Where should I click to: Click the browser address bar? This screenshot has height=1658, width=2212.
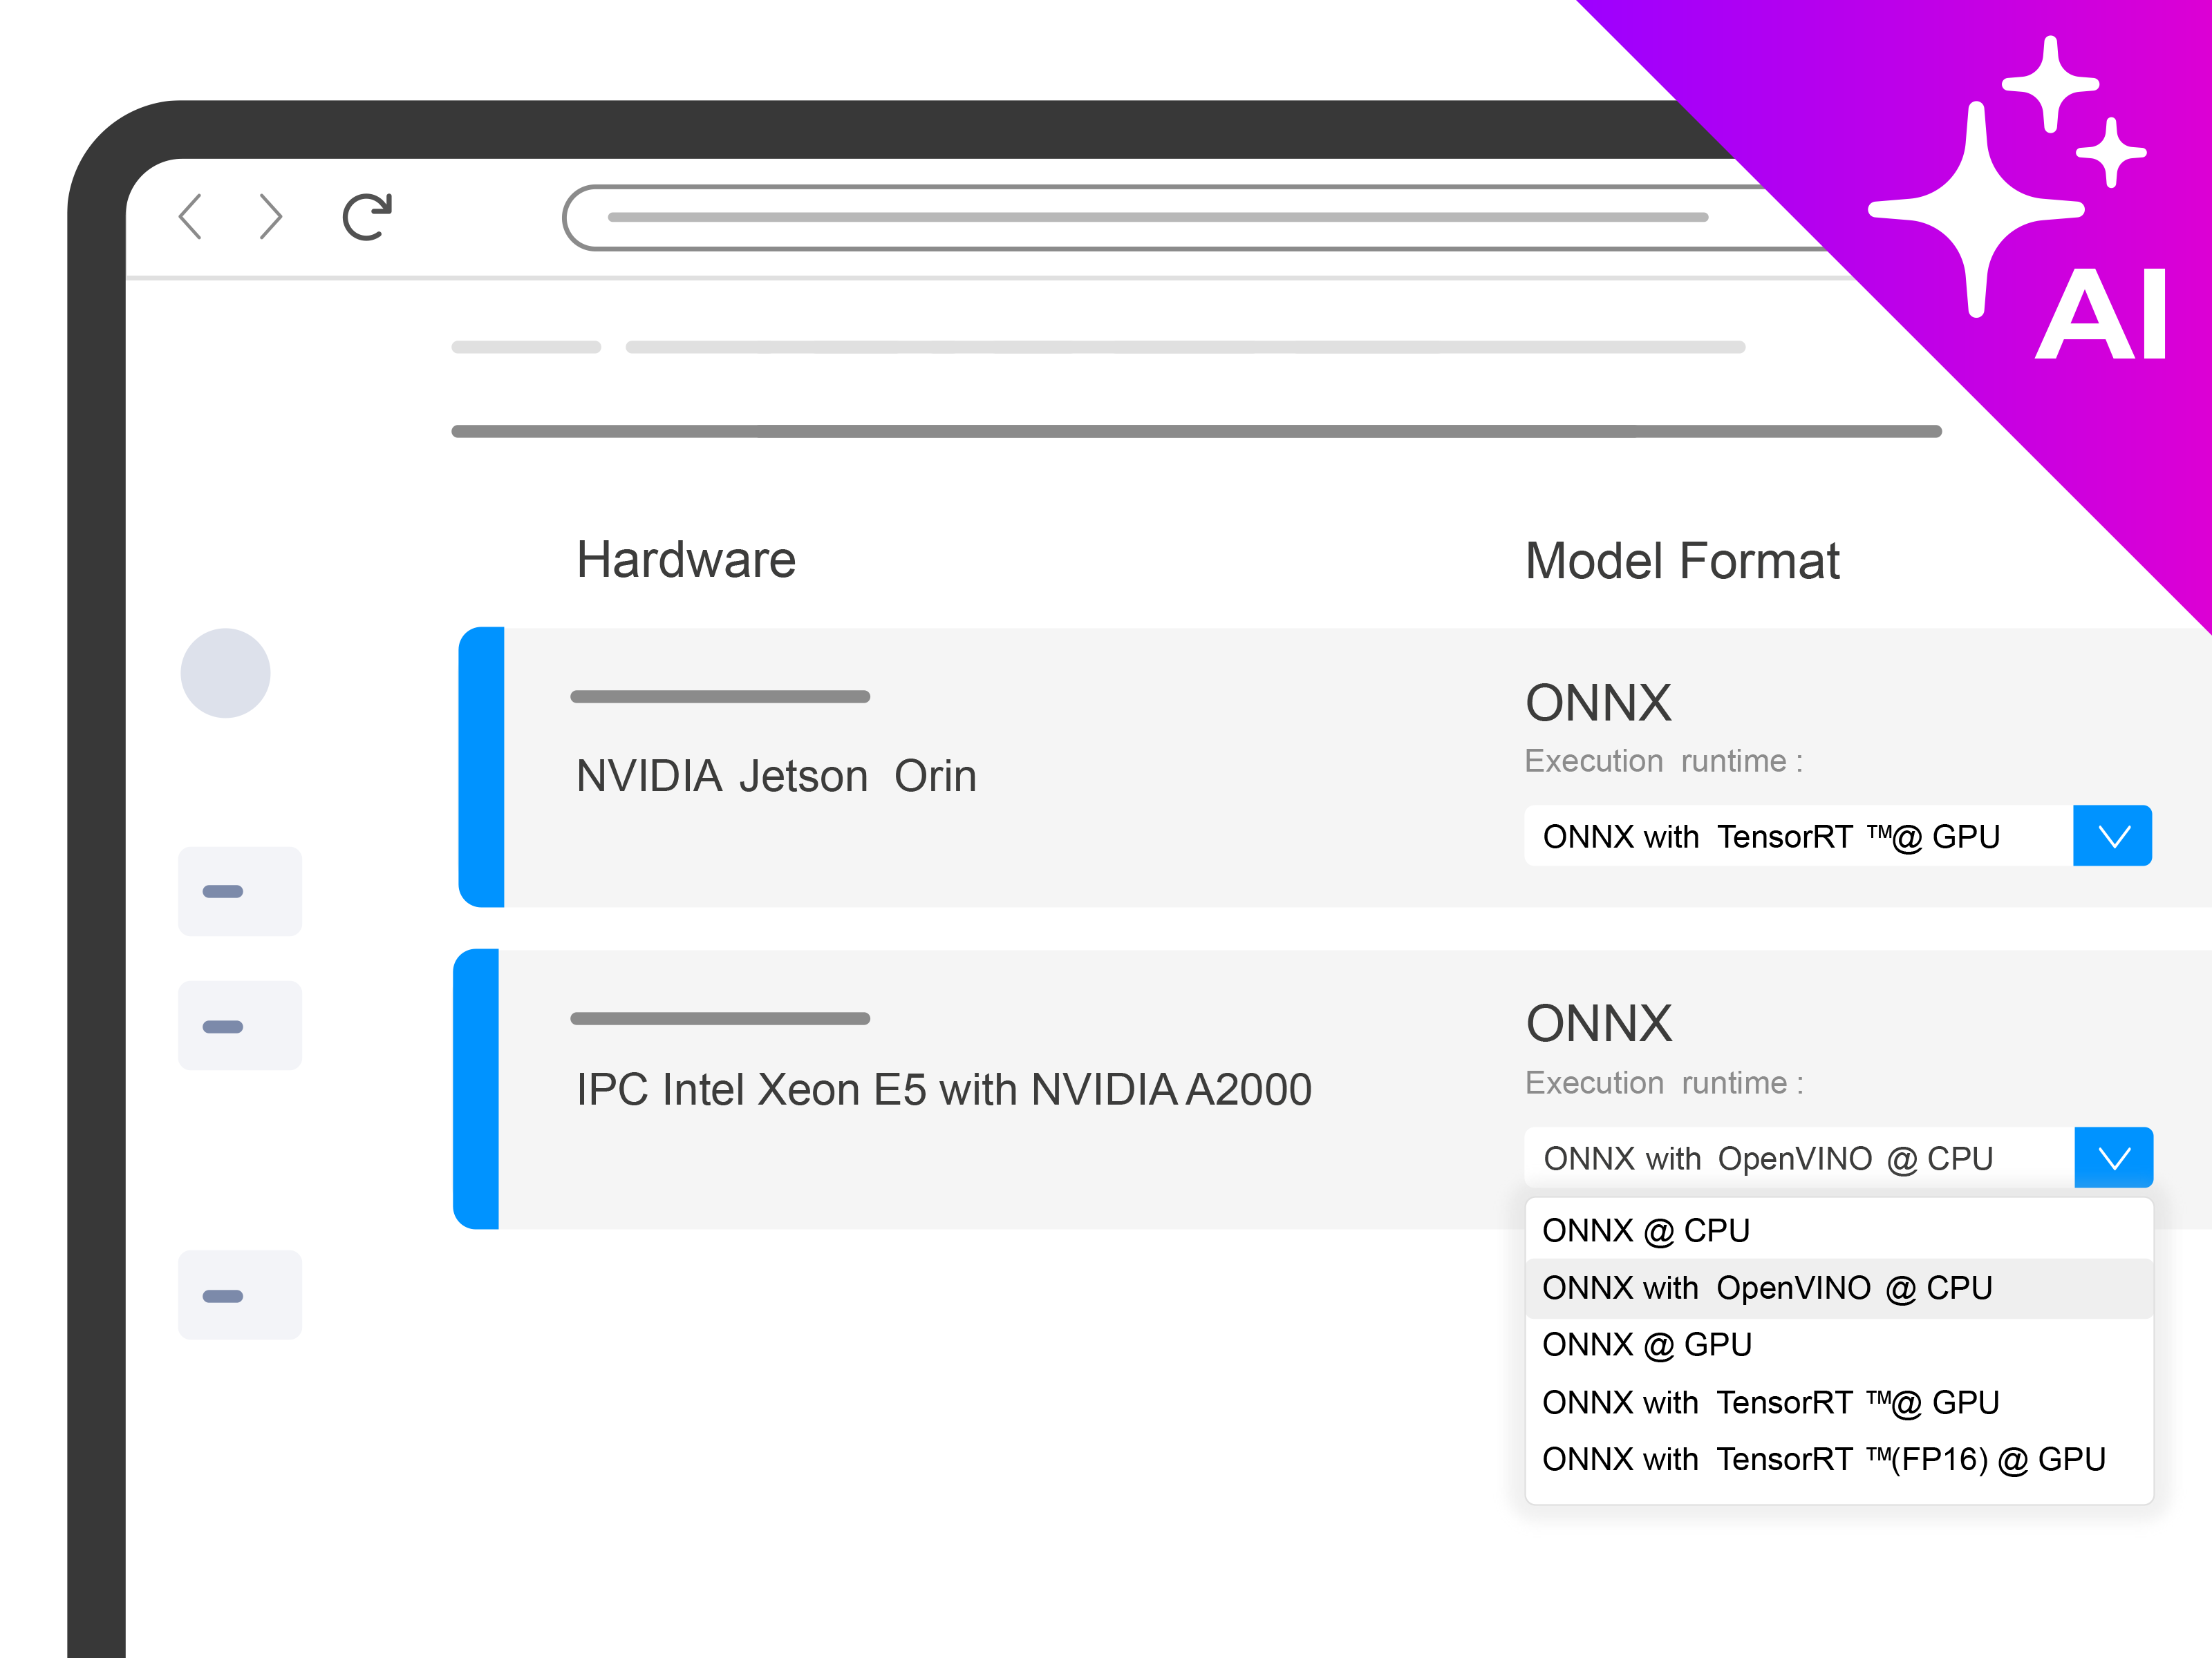coord(1150,217)
